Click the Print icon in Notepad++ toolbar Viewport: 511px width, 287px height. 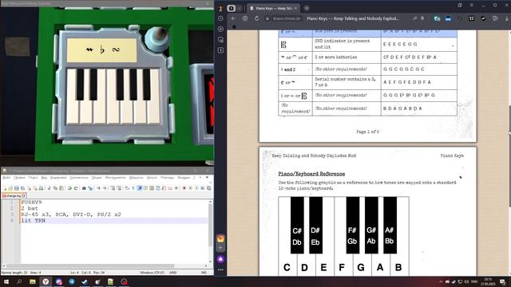41,188
